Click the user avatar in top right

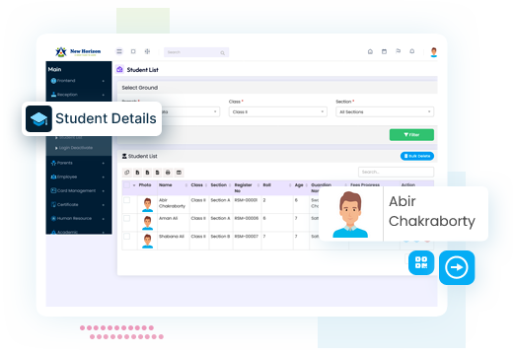click(x=434, y=52)
